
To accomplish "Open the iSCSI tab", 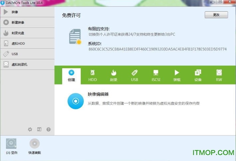I will (156, 75).
